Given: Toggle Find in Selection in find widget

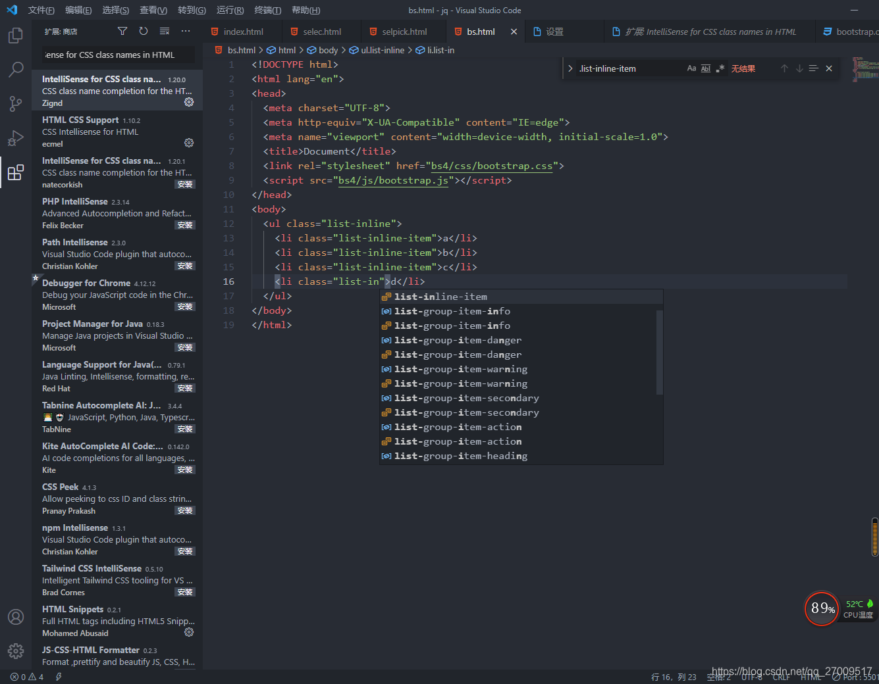Looking at the screenshot, I should point(814,68).
